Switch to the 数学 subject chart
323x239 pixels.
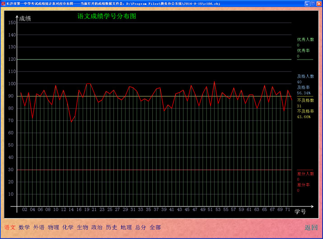coord(24,227)
